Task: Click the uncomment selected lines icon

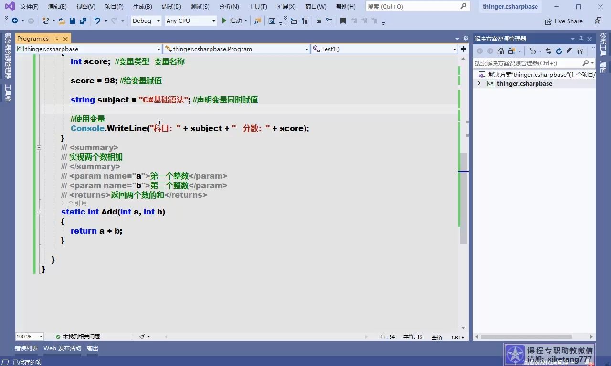Action: coord(328,21)
